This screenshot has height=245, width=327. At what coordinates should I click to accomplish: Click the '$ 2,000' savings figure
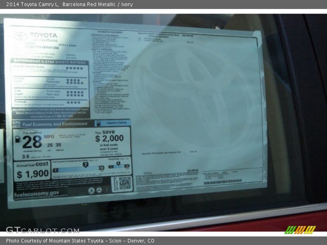point(109,138)
